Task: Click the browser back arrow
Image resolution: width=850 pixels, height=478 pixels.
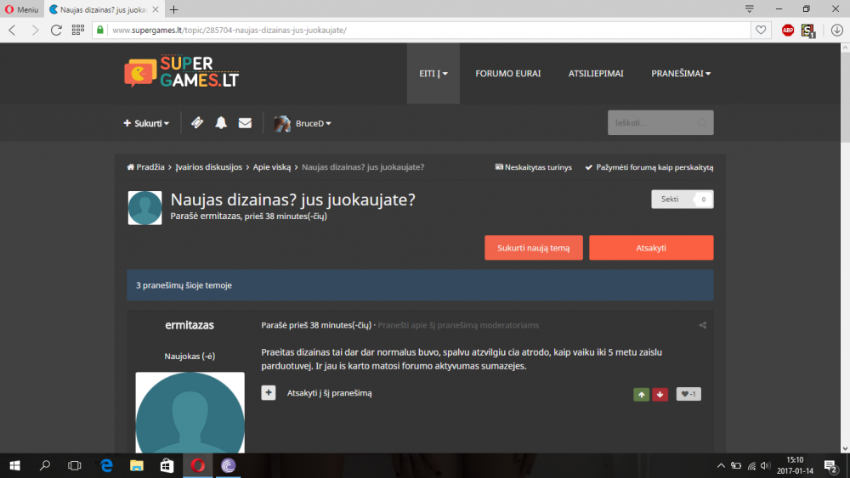Action: coord(12,30)
